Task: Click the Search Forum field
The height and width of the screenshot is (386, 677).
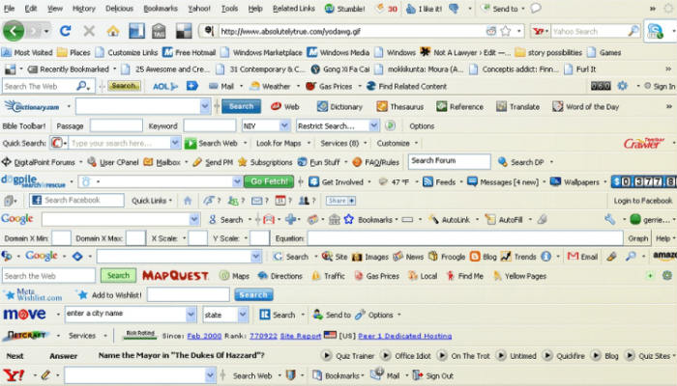Action: tap(449, 161)
